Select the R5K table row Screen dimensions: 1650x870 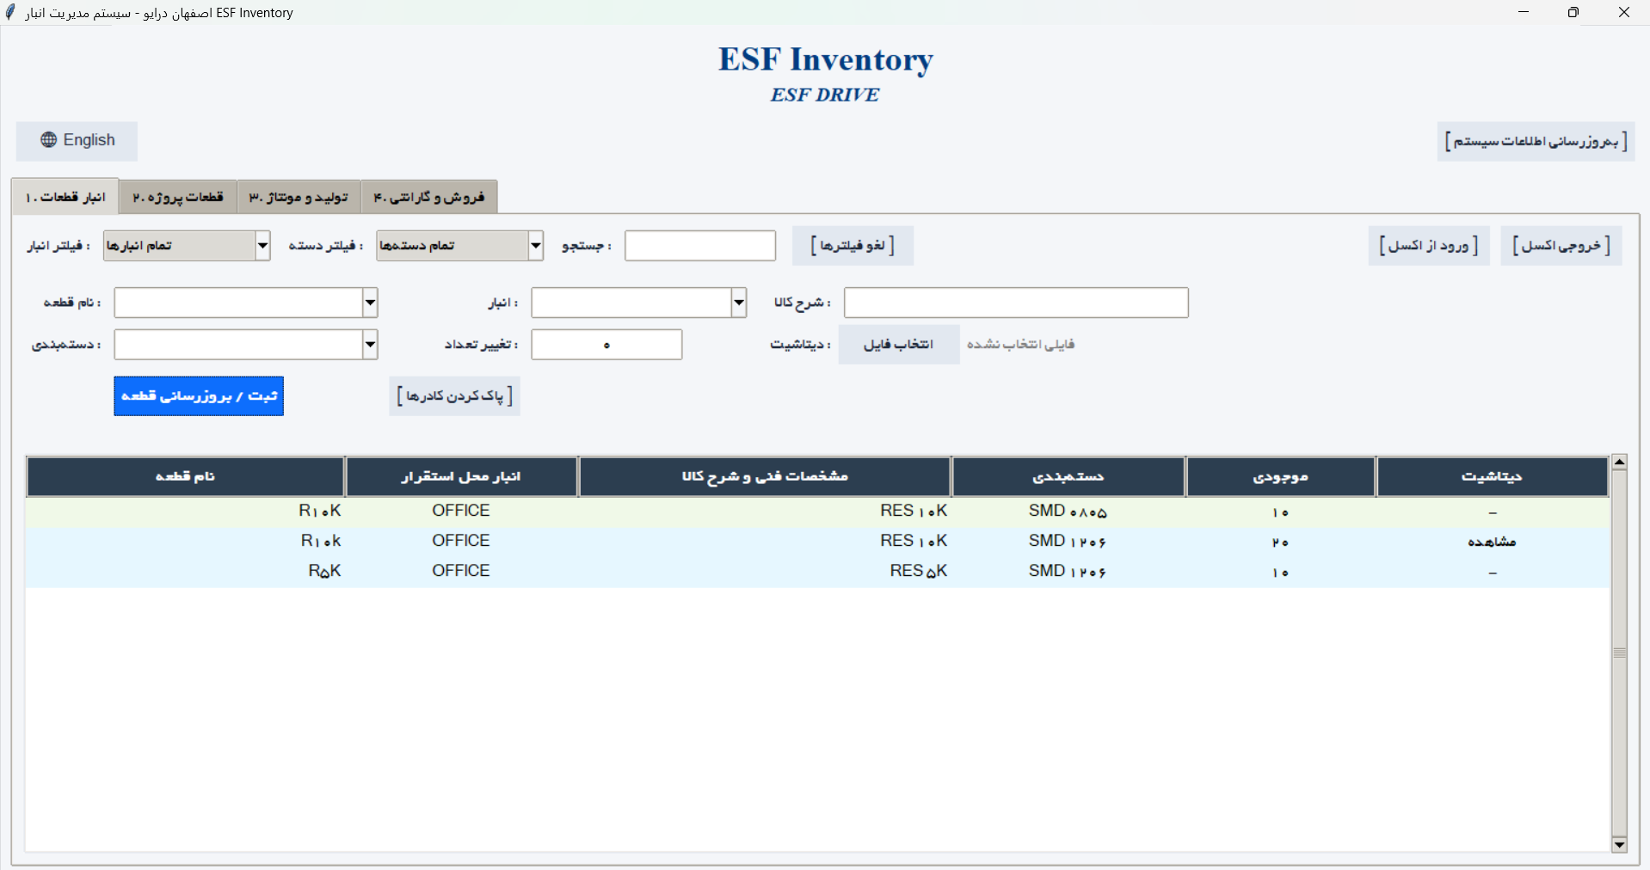pyautogui.click(x=817, y=572)
